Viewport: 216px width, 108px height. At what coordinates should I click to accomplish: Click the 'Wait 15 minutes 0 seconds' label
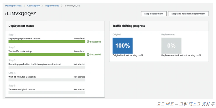tap(22, 77)
